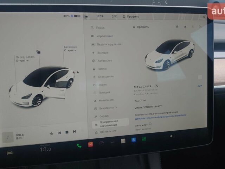Open the Профиль selector in the settings header

click(141, 27)
